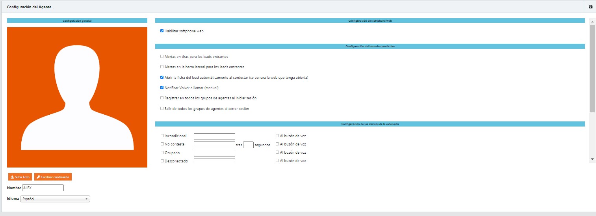
Task: Uncheck Abrir la ficha del lead automáticamente
Action: (x=162, y=77)
